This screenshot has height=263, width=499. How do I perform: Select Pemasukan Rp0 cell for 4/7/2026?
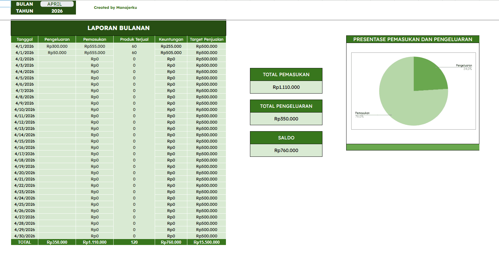click(x=95, y=91)
